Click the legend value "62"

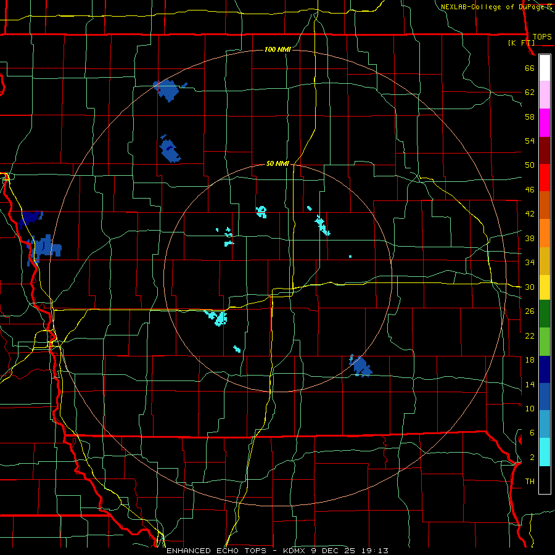click(530, 92)
